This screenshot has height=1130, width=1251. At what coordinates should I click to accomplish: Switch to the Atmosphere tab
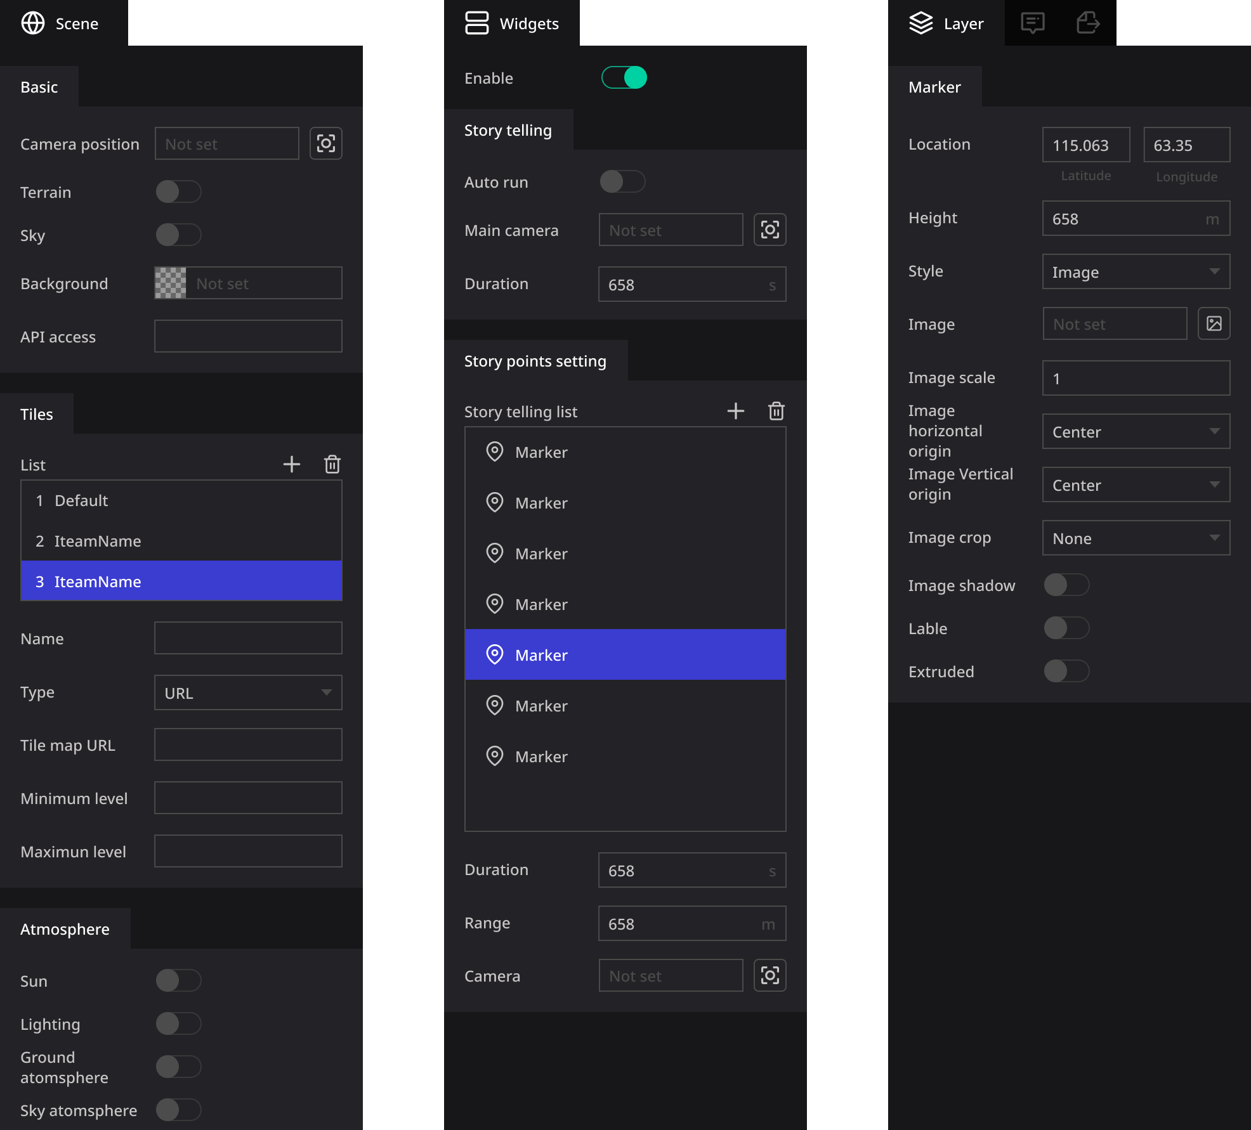click(65, 928)
